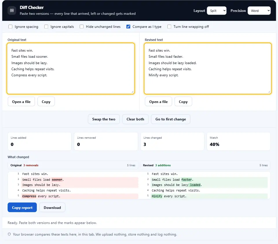Screen dimensions: 278x244
Task: Tick the Ignore capitals checkbox
Action: point(46,27)
